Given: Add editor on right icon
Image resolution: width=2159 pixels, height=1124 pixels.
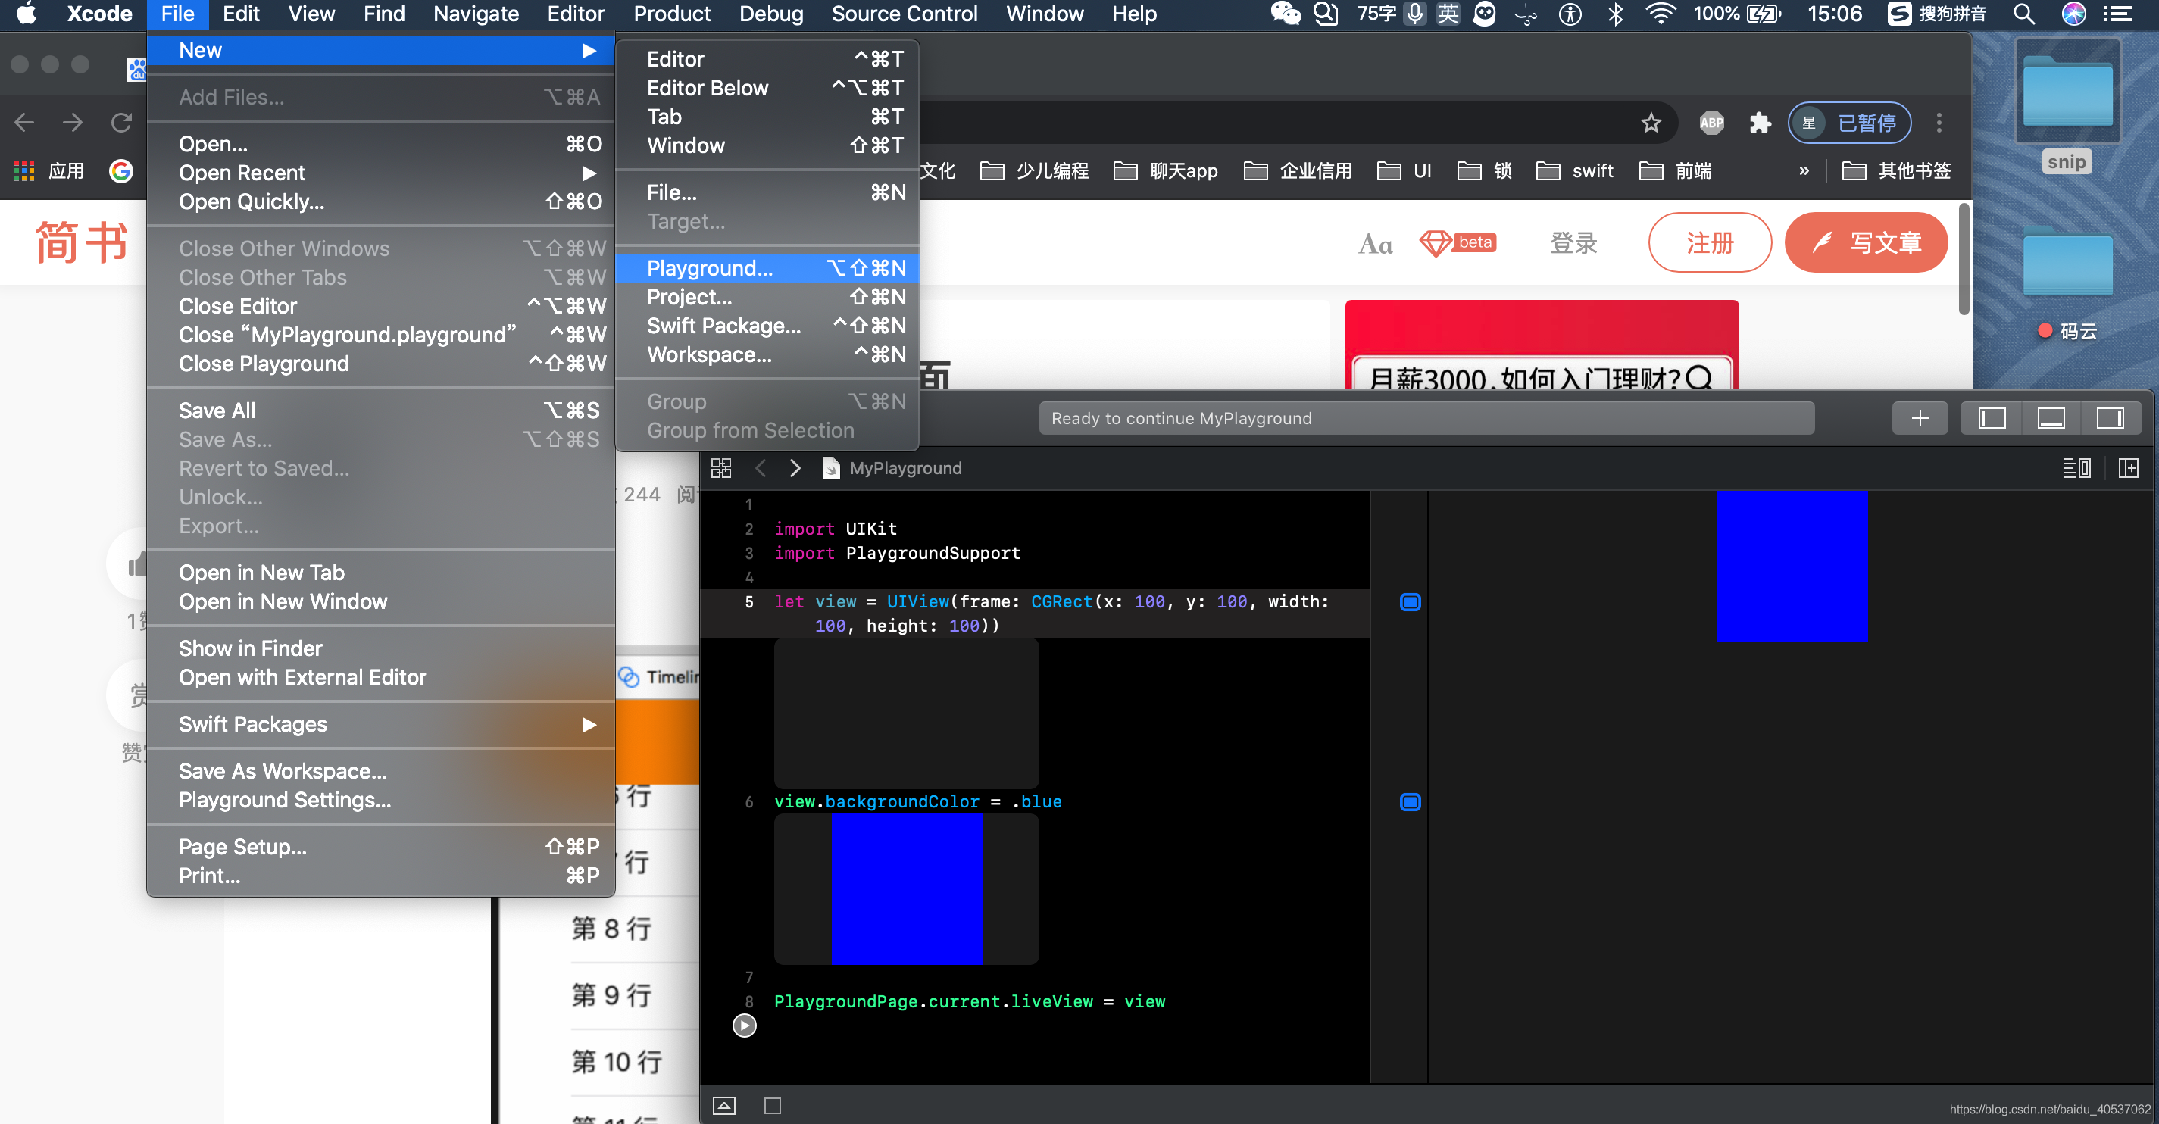Looking at the screenshot, I should [x=2128, y=468].
